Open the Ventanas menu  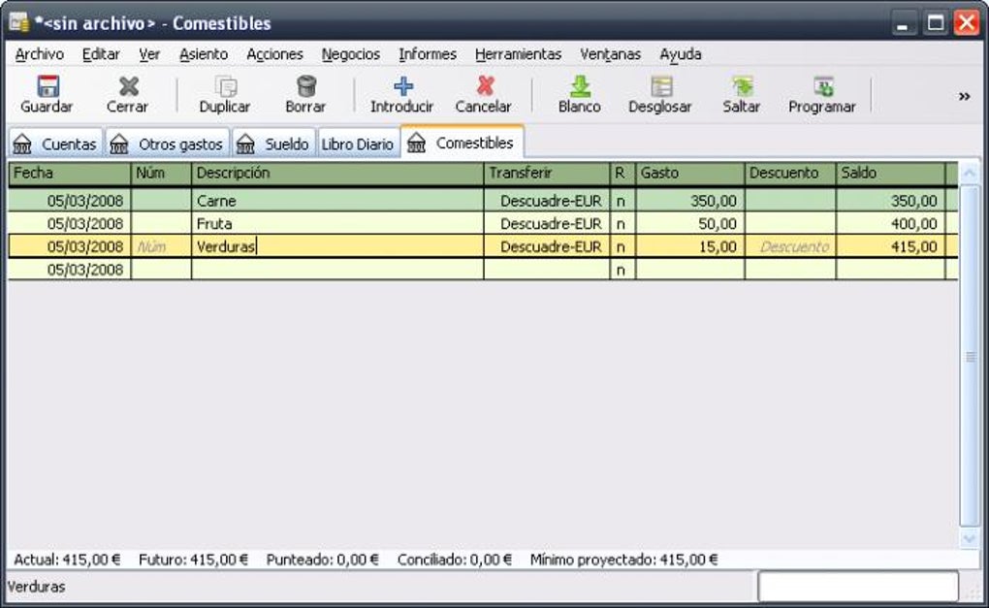[x=610, y=54]
